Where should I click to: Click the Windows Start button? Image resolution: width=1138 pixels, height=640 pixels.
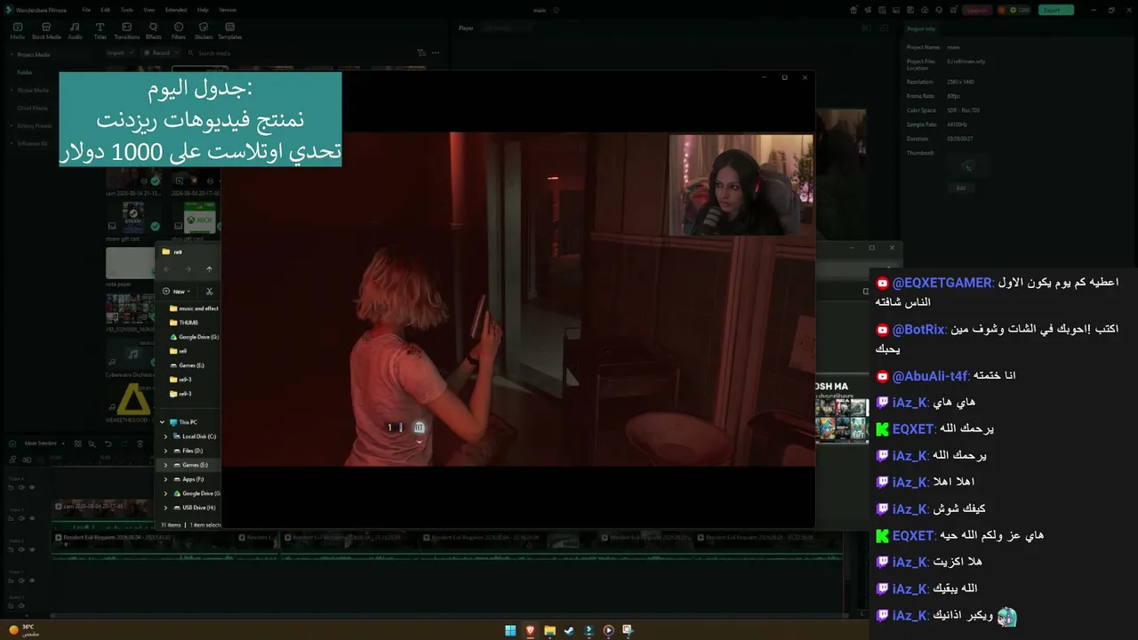(x=510, y=630)
